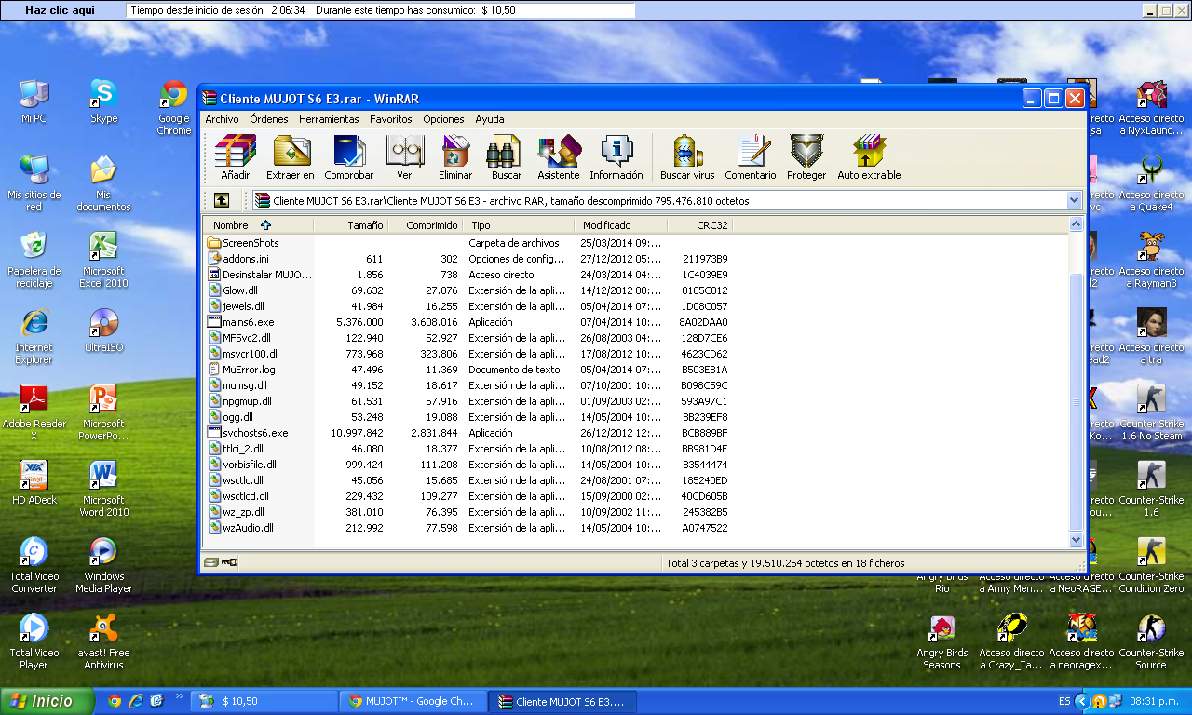Screen dimensions: 1192x715
Task: Click the Buscar virus icon
Action: [686, 156]
